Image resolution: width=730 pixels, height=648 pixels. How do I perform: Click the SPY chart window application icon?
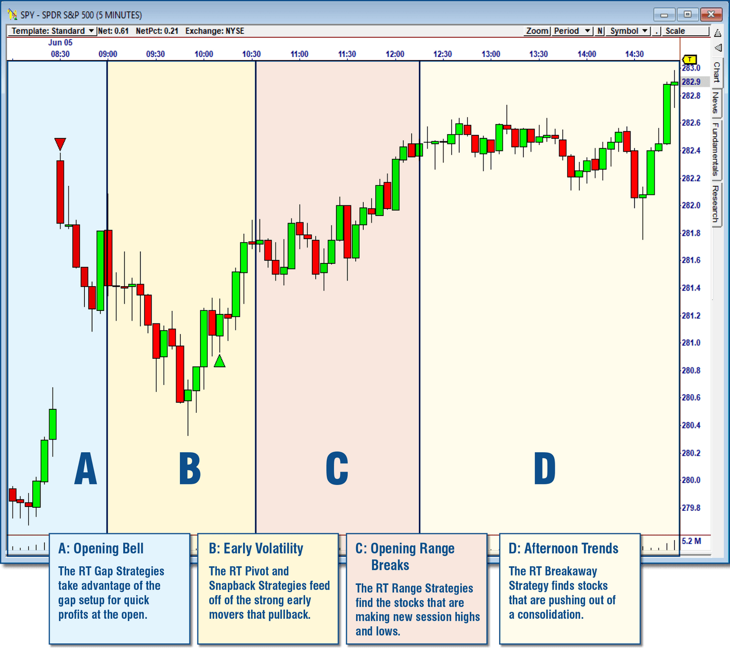tap(13, 14)
